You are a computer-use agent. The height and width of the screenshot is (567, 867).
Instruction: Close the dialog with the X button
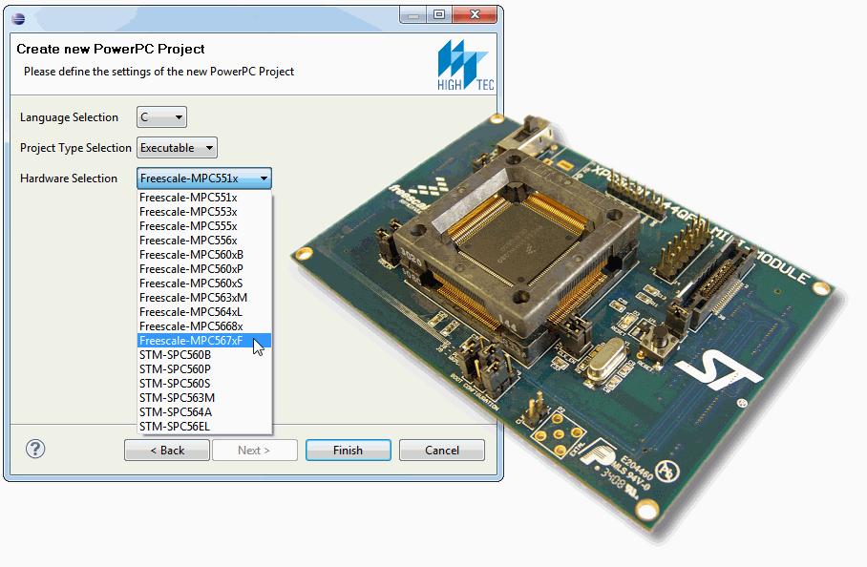(x=475, y=15)
